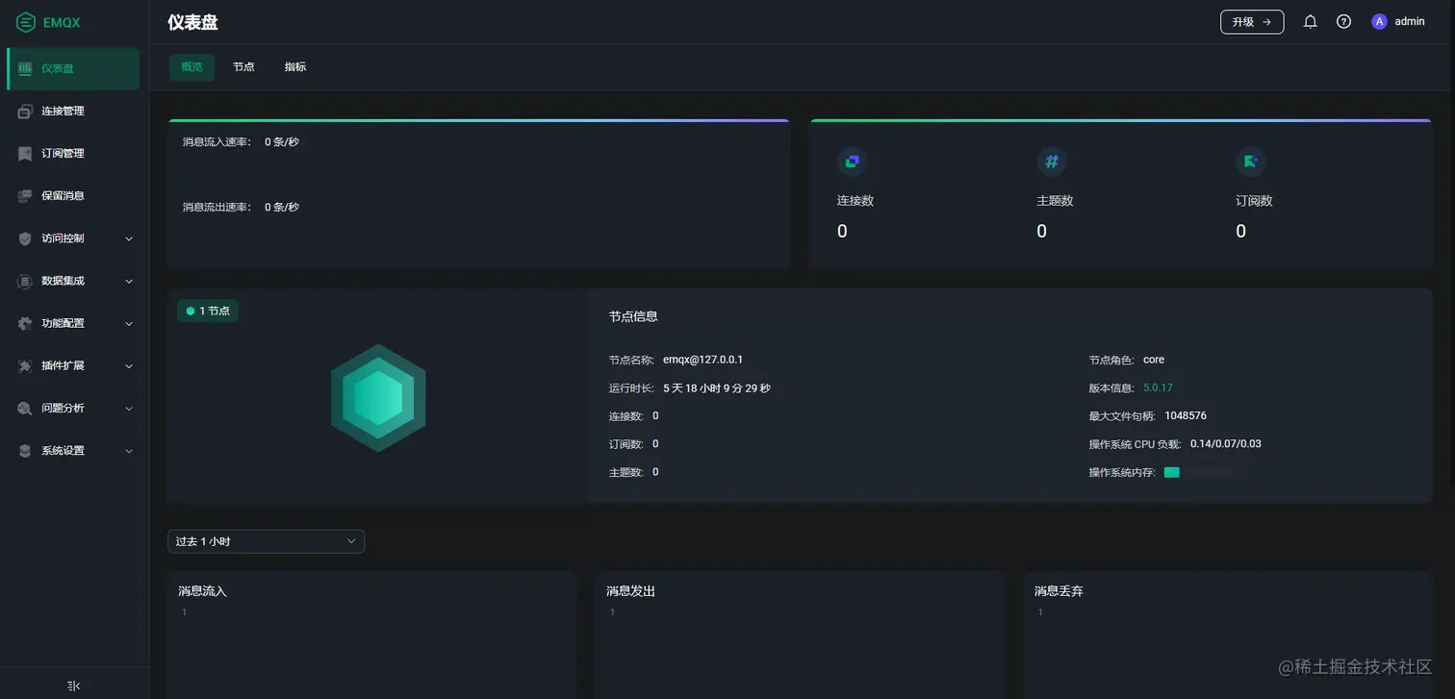
Task: Click the 1 节点 badge
Action: coord(208,311)
